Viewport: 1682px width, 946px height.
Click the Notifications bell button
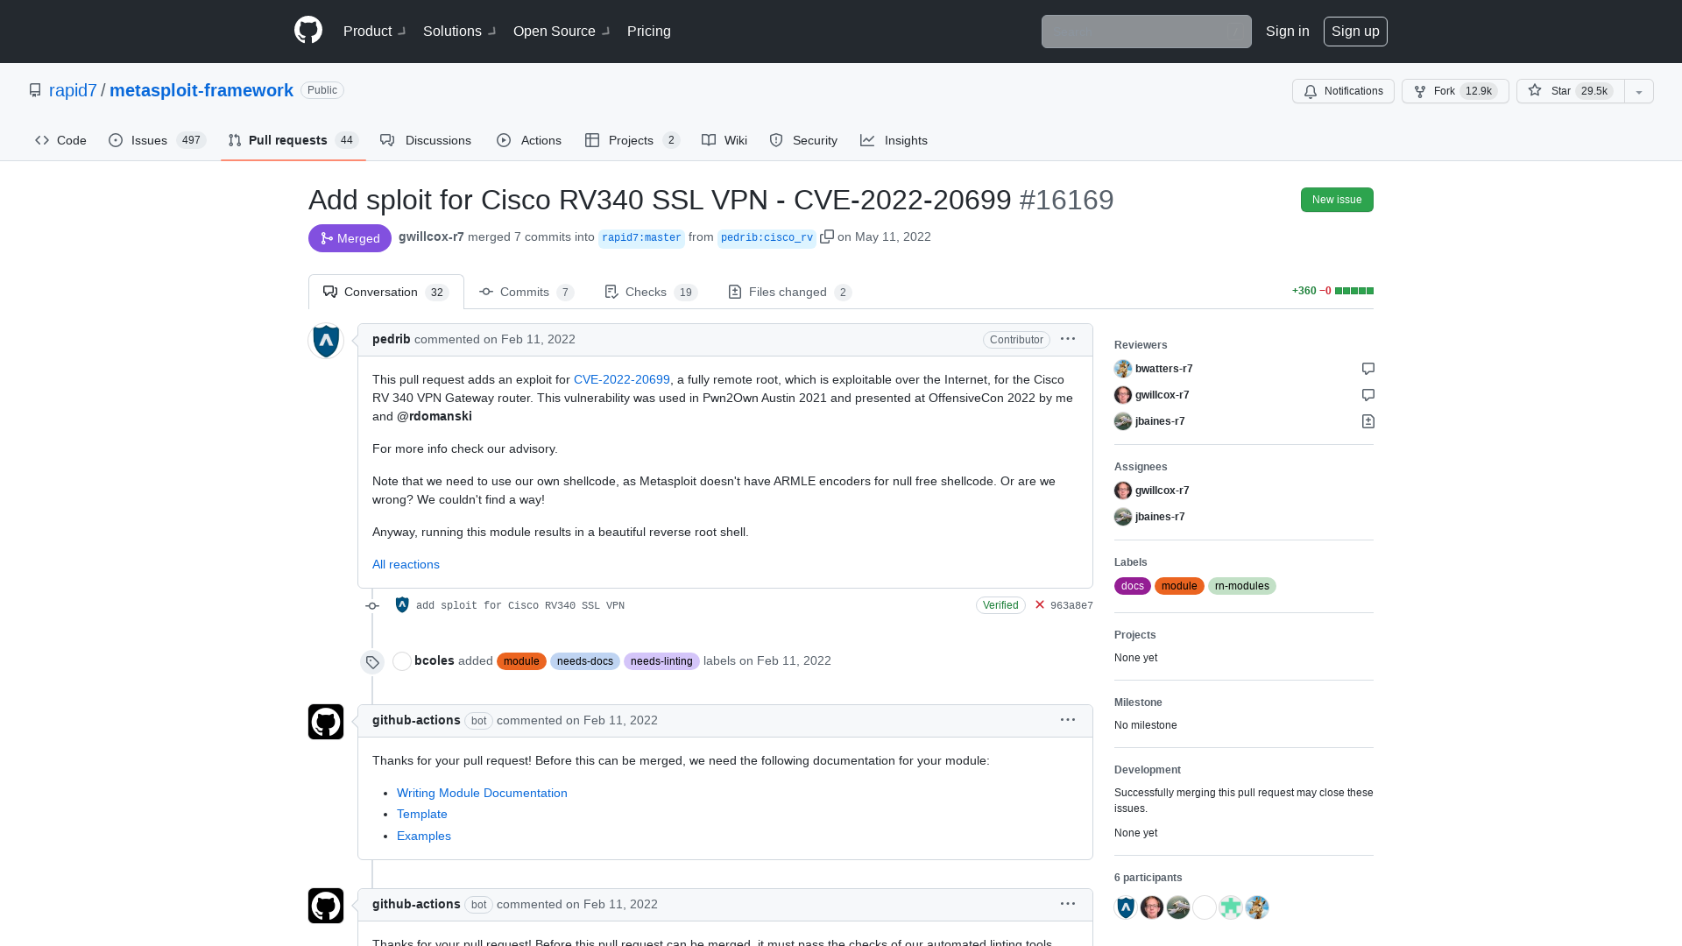pyautogui.click(x=1343, y=91)
